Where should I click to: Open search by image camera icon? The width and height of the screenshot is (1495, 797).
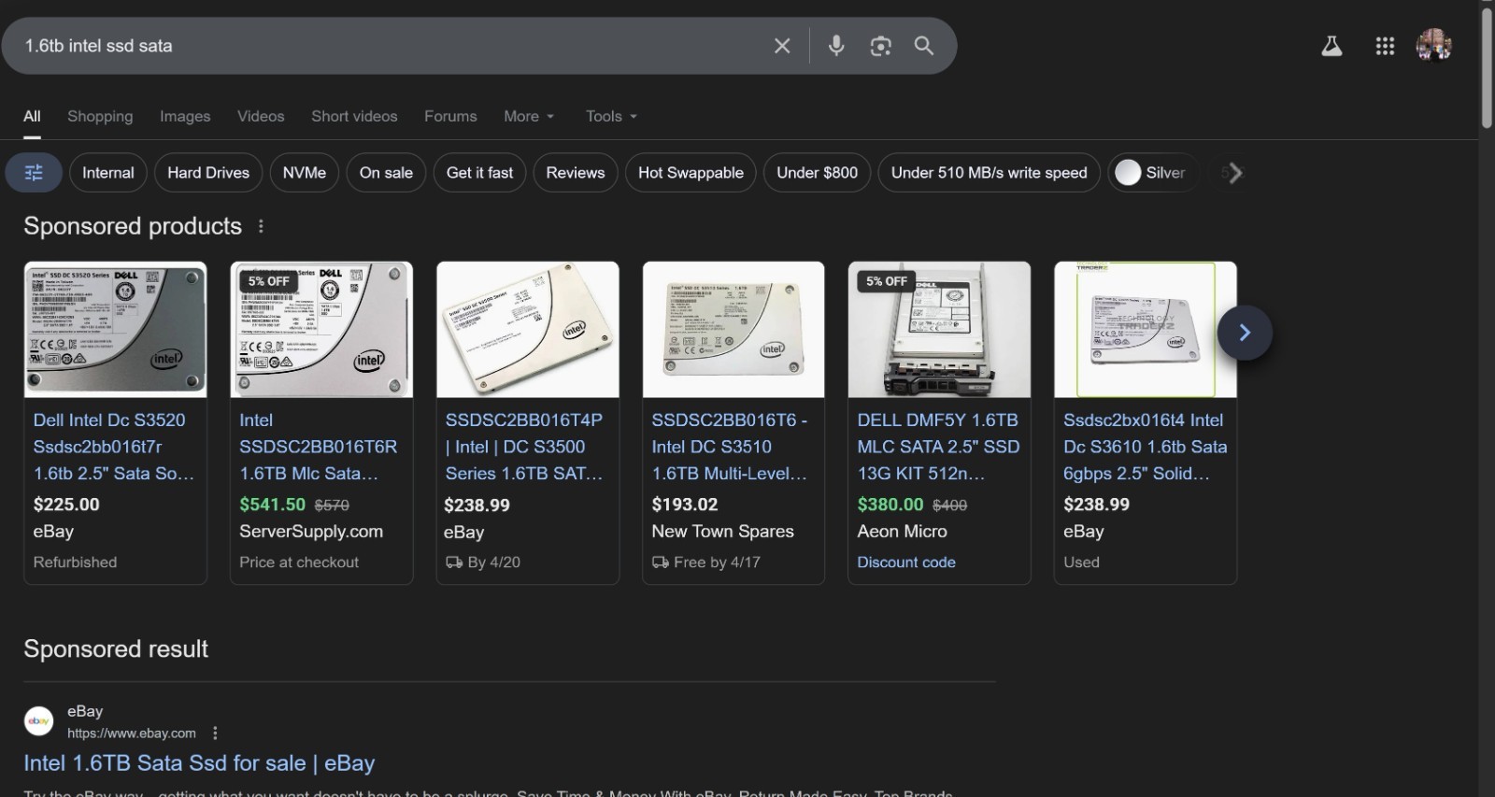tap(880, 46)
